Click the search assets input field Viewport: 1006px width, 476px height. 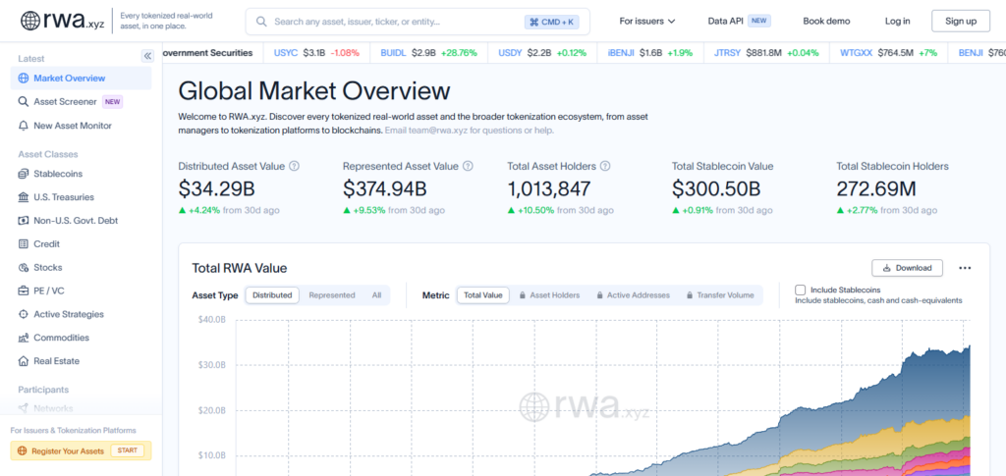click(417, 22)
